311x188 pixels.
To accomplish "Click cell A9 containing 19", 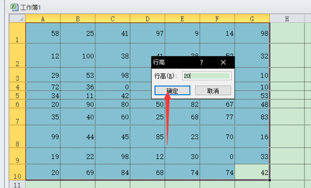I will 43,156.
